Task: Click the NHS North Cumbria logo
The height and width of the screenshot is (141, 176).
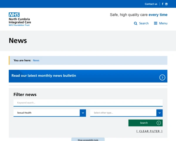Action: click(20, 19)
